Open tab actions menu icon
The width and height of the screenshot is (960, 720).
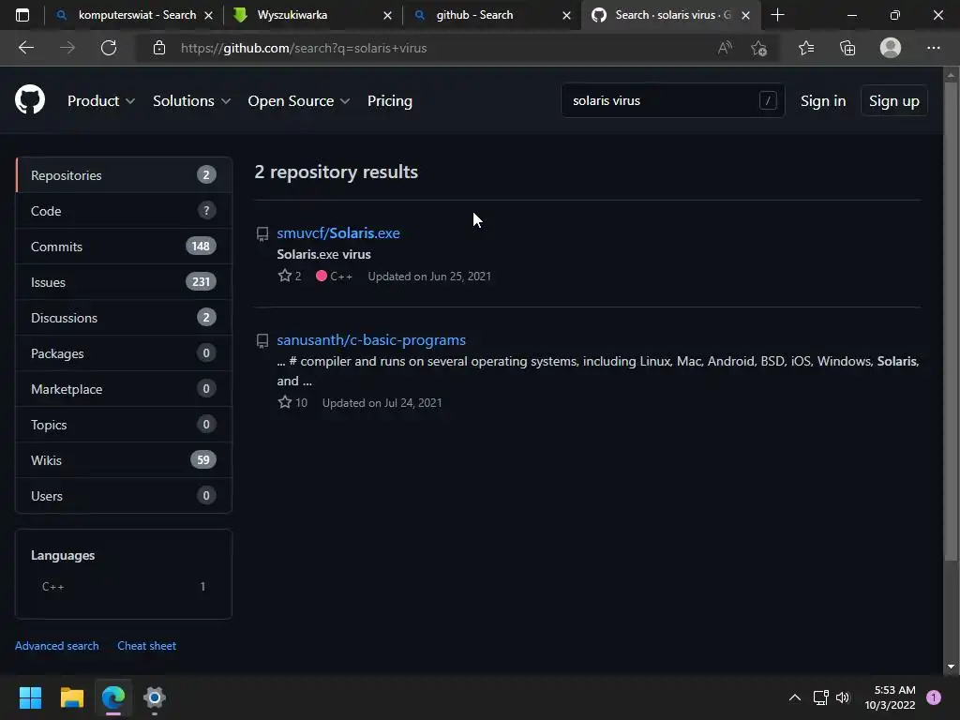(x=22, y=15)
